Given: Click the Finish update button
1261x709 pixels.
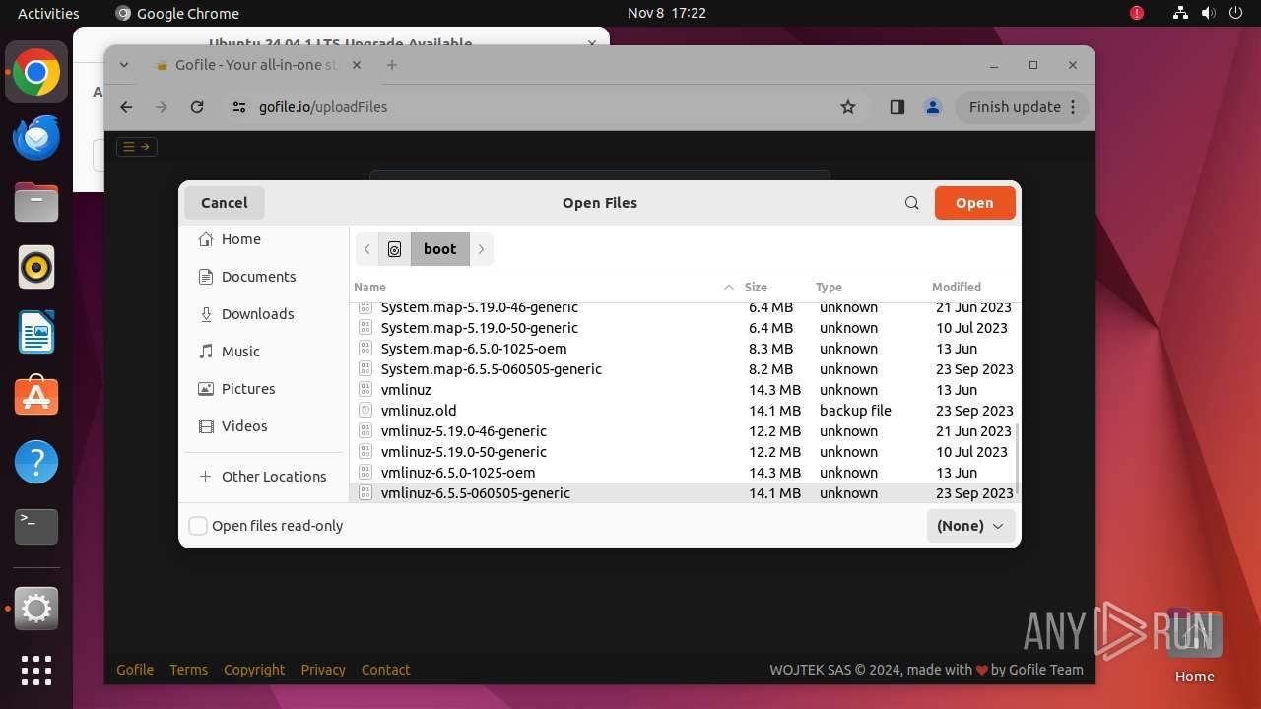Looking at the screenshot, I should click(x=1022, y=107).
